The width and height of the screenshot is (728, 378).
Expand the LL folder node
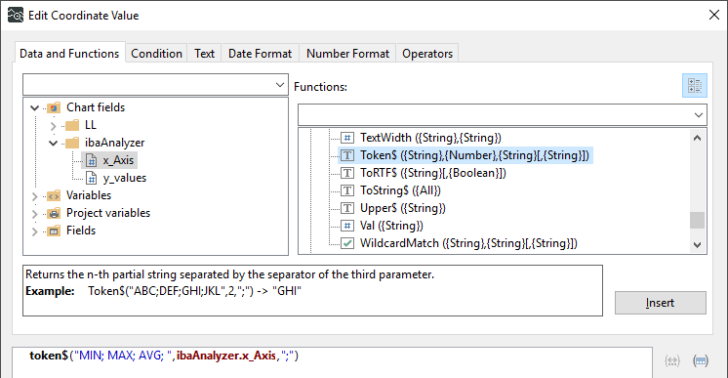tap(53, 126)
